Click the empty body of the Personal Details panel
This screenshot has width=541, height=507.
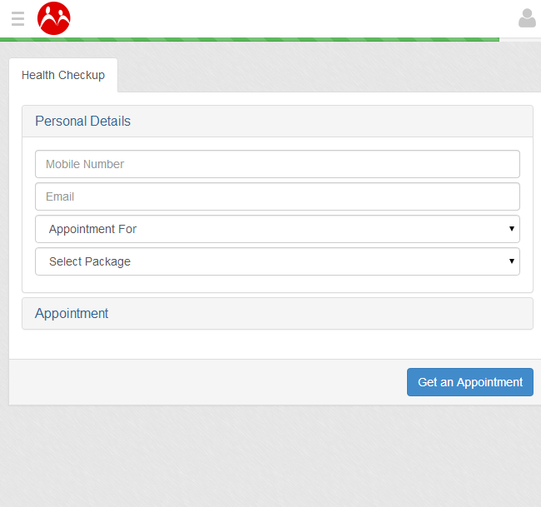point(277,284)
